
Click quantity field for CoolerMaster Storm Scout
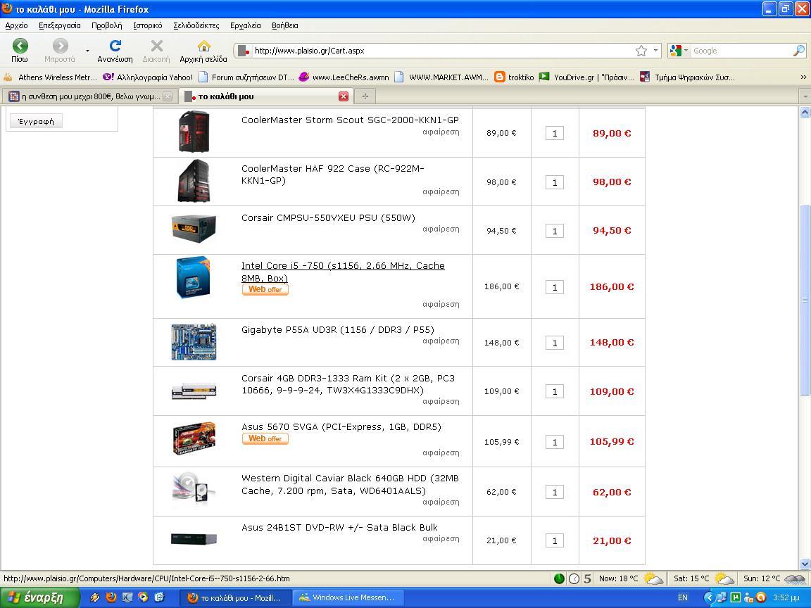coord(555,134)
